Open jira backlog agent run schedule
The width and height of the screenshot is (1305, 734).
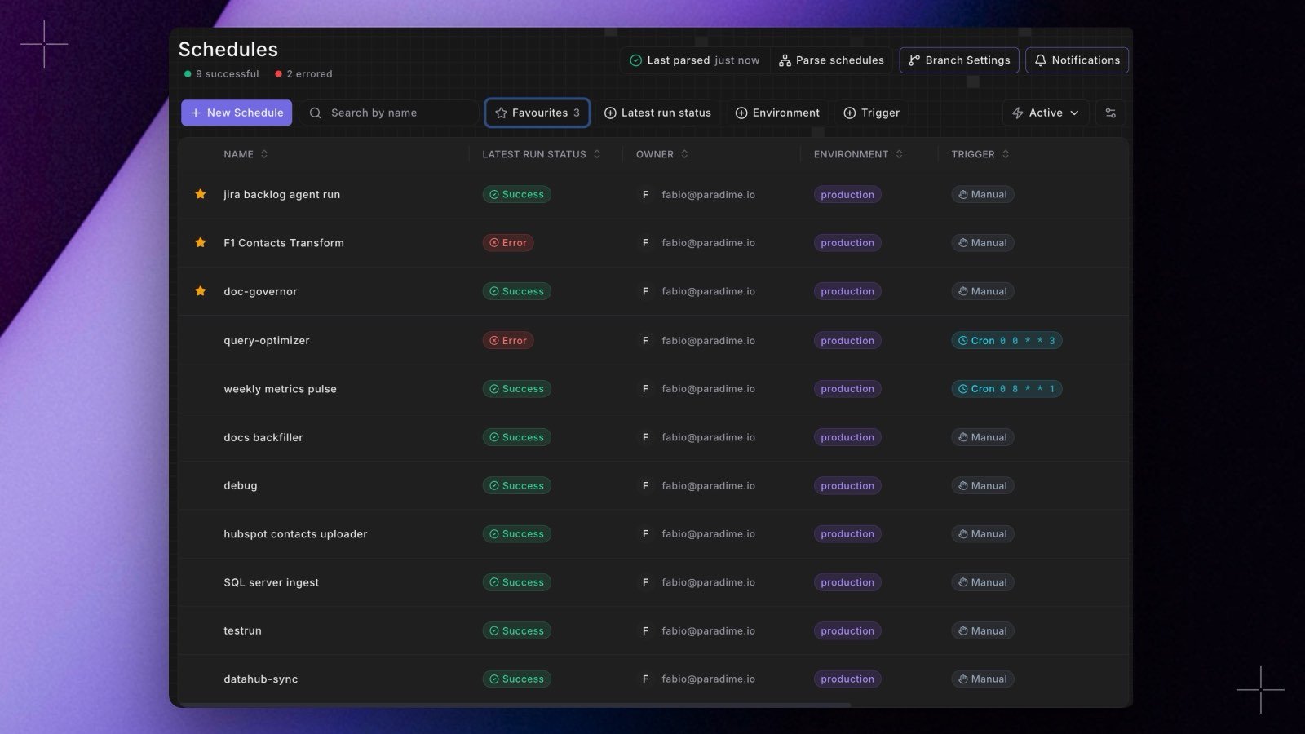(x=281, y=195)
